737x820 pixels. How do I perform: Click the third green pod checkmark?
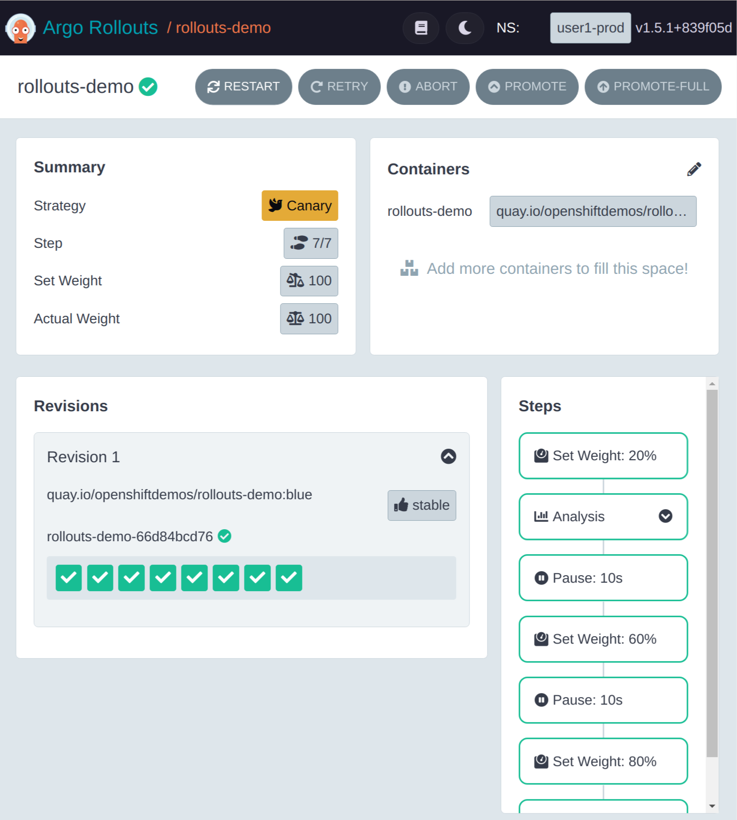click(x=131, y=578)
